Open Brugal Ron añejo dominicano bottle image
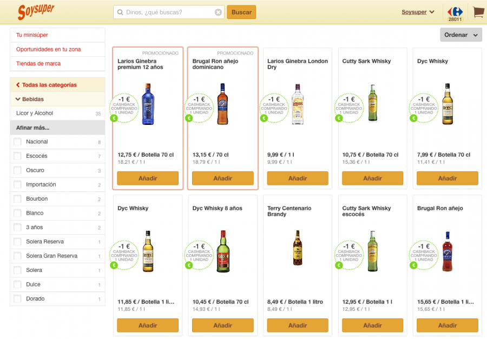Viewport: 487px width, 339px height. pos(222,104)
